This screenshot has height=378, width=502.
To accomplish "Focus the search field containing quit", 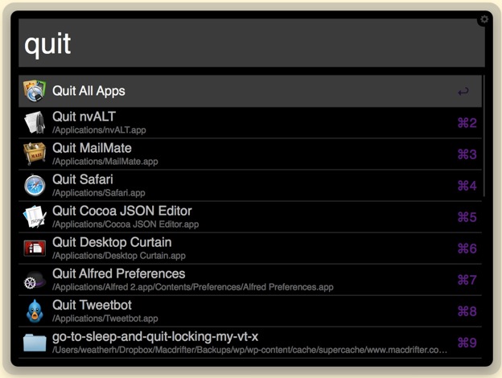I will coord(252,43).
